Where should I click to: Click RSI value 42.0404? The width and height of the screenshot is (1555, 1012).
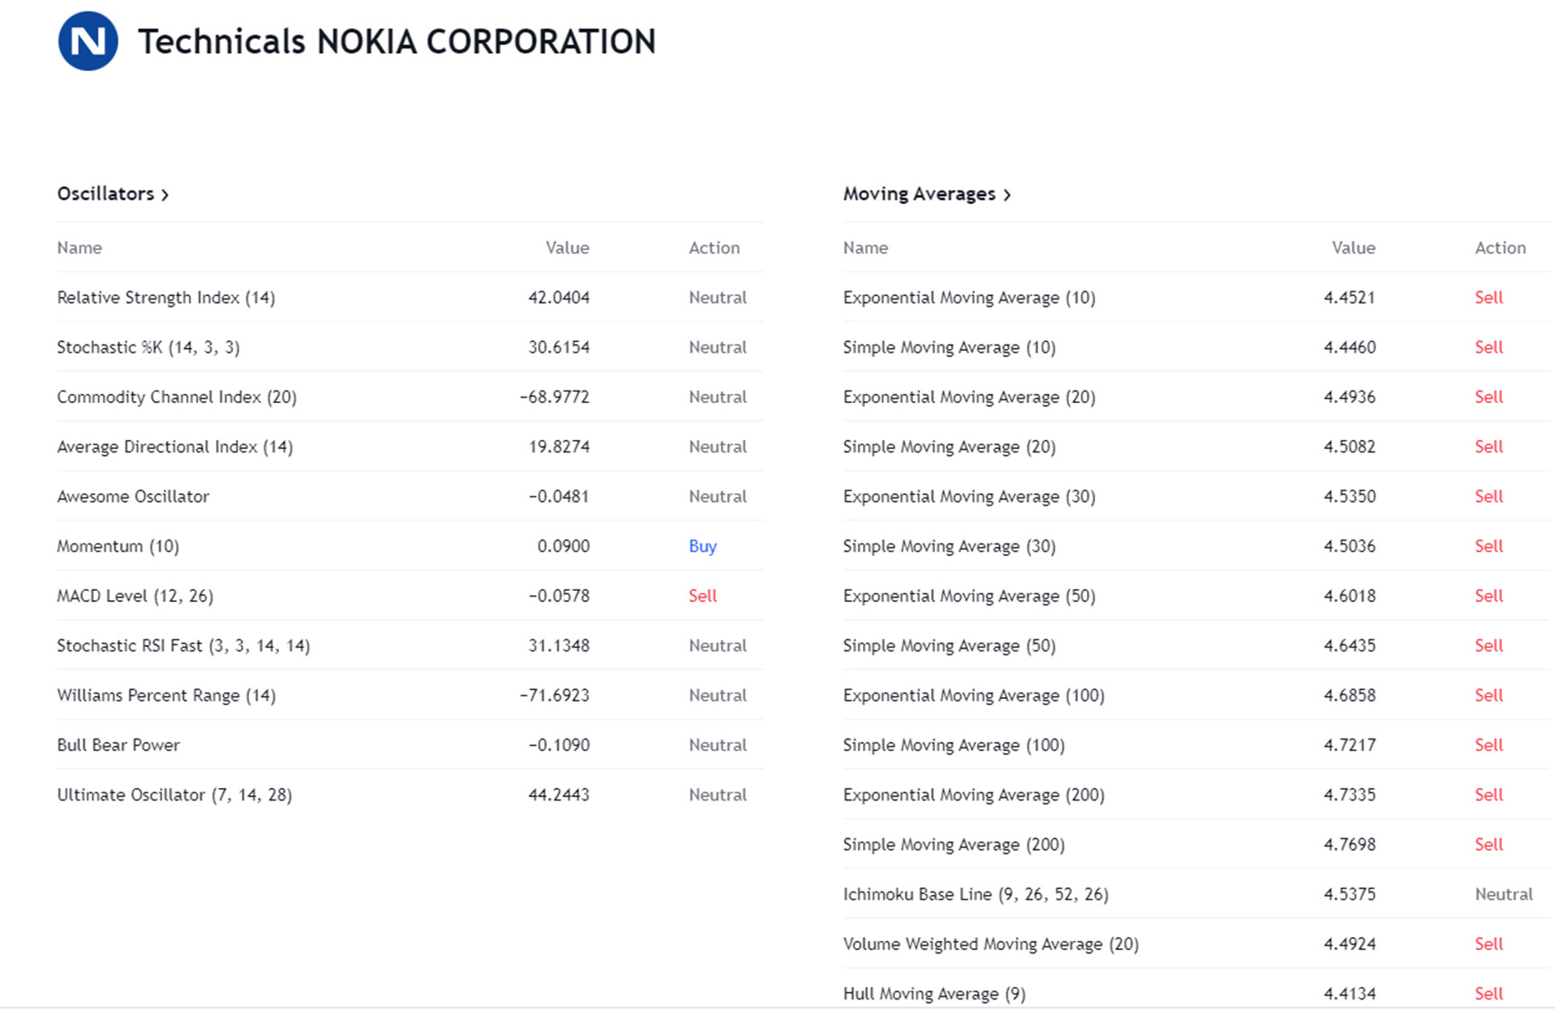pos(559,298)
